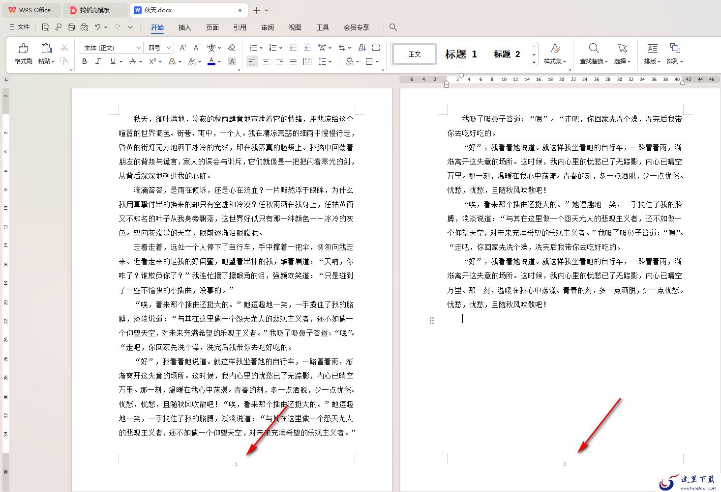This screenshot has height=492, width=721.
Task: Click the font color red A swatch
Action: [x=211, y=61]
